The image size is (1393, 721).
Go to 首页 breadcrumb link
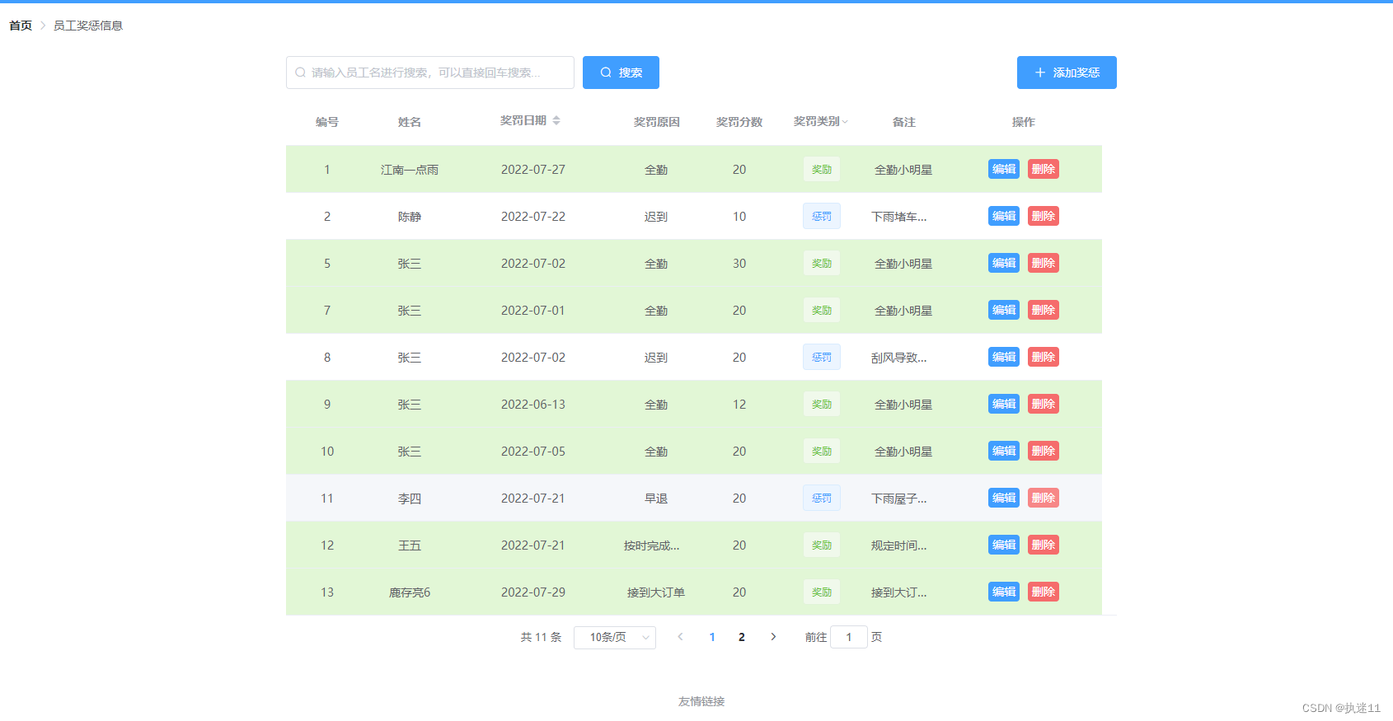pyautogui.click(x=21, y=26)
